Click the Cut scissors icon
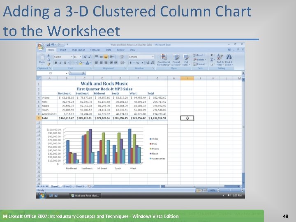The height and width of the screenshot is (222, 296). pos(49,55)
